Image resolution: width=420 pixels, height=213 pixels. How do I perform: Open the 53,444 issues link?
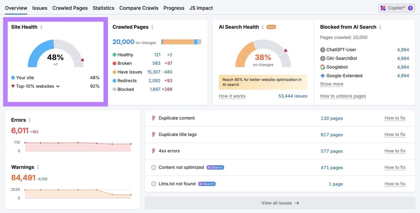[293, 96]
